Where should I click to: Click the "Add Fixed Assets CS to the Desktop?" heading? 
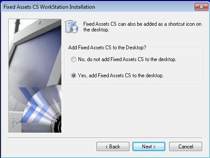click(107, 48)
